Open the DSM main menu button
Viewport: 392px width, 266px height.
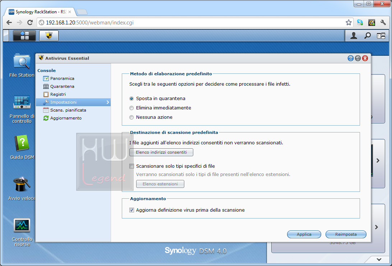click(24, 36)
